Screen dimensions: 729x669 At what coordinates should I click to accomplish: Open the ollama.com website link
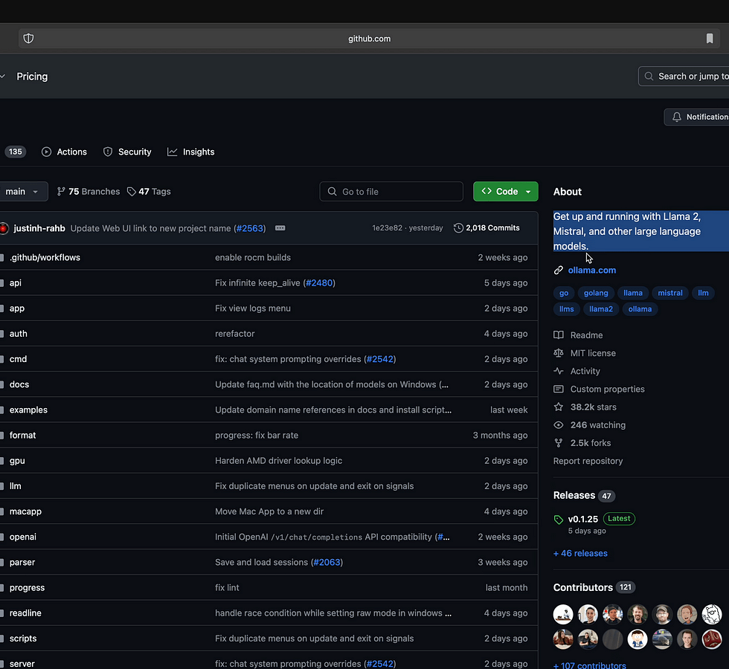click(591, 270)
